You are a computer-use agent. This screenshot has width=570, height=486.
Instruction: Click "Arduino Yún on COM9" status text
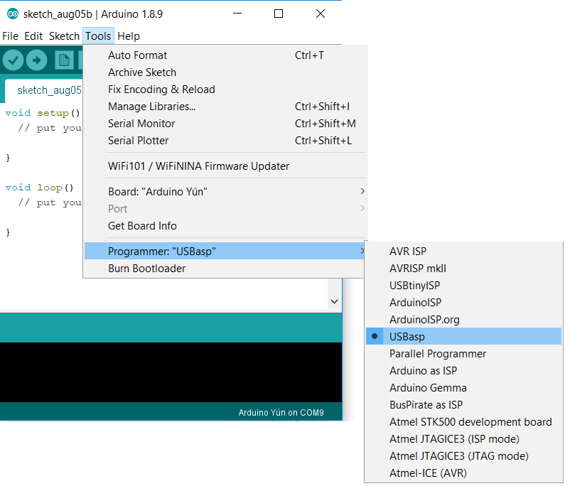[281, 413]
